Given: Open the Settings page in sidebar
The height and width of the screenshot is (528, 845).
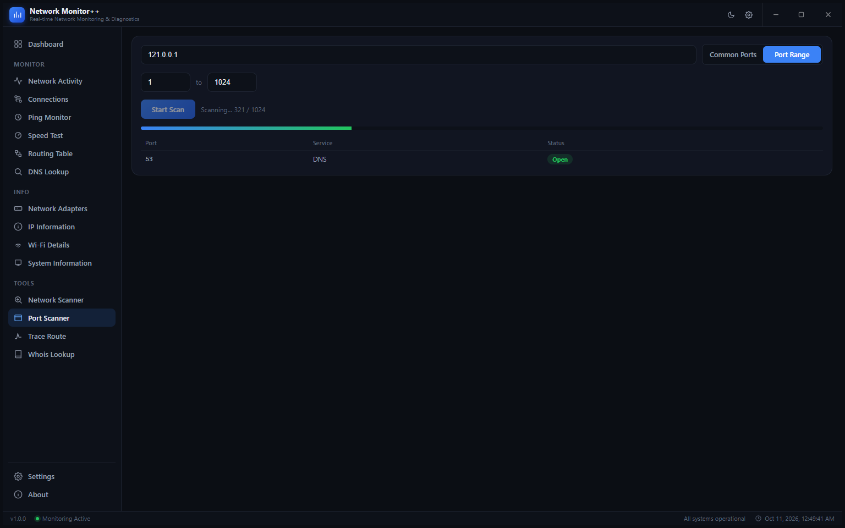Looking at the screenshot, I should (62, 476).
